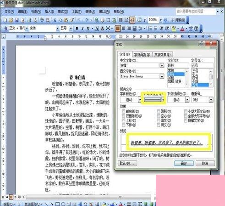This screenshot has height=206, width=225.
Task: Click the Bullets list icon
Action: pyautogui.click(x=156, y=29)
